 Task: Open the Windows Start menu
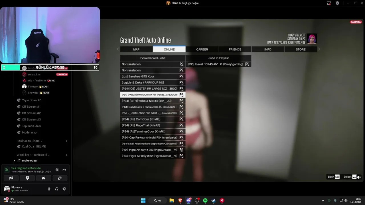143,200
